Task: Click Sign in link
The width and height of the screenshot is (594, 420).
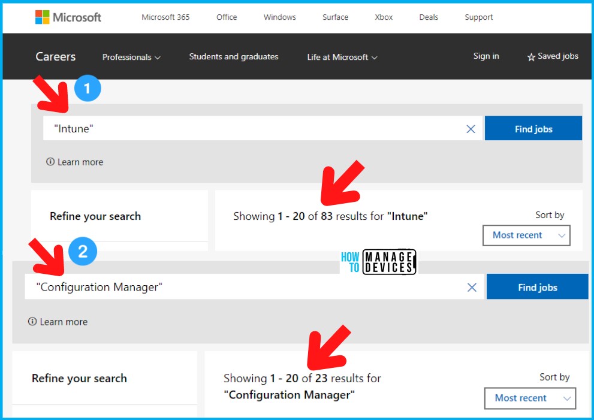Action: point(486,56)
